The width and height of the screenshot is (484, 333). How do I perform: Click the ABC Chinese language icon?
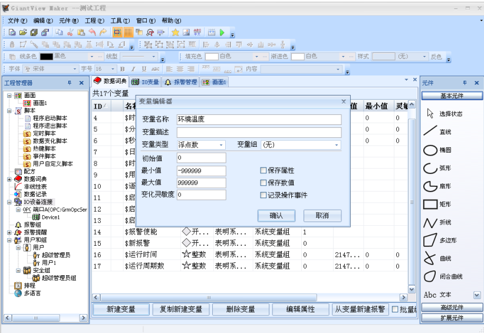[x=197, y=32]
